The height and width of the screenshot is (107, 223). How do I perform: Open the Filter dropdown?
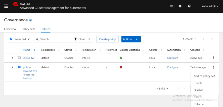pos(83,39)
